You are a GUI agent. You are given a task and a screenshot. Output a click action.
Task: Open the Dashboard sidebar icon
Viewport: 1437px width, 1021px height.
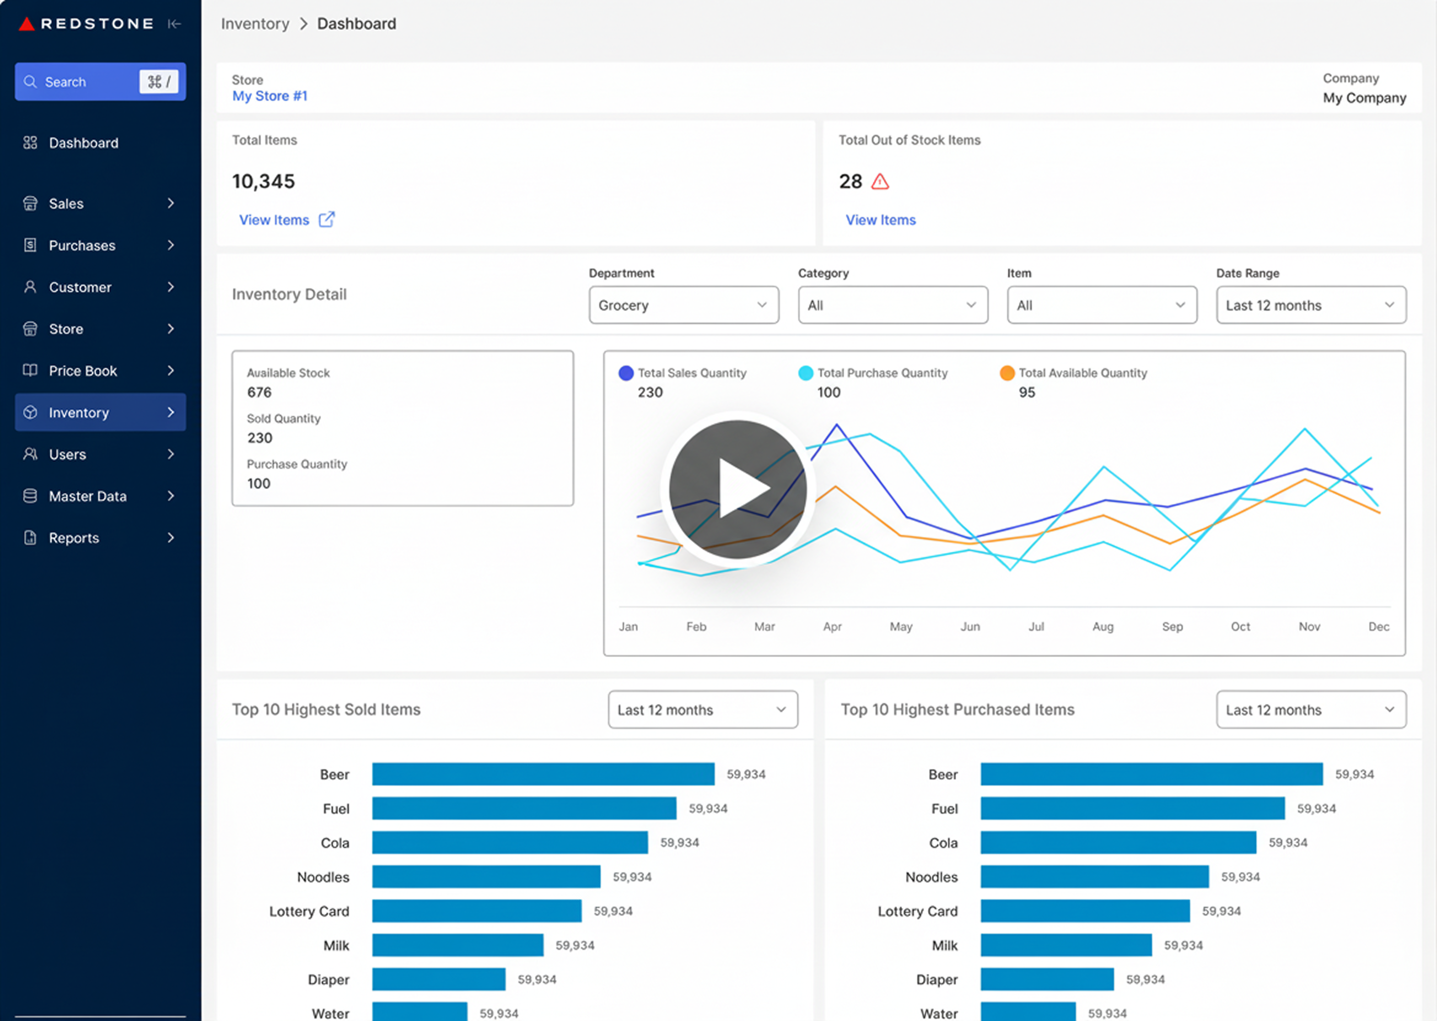[x=29, y=143]
